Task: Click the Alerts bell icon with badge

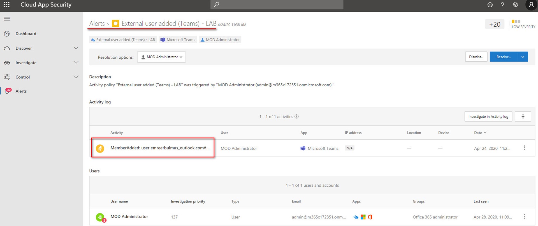Action: tap(8, 91)
